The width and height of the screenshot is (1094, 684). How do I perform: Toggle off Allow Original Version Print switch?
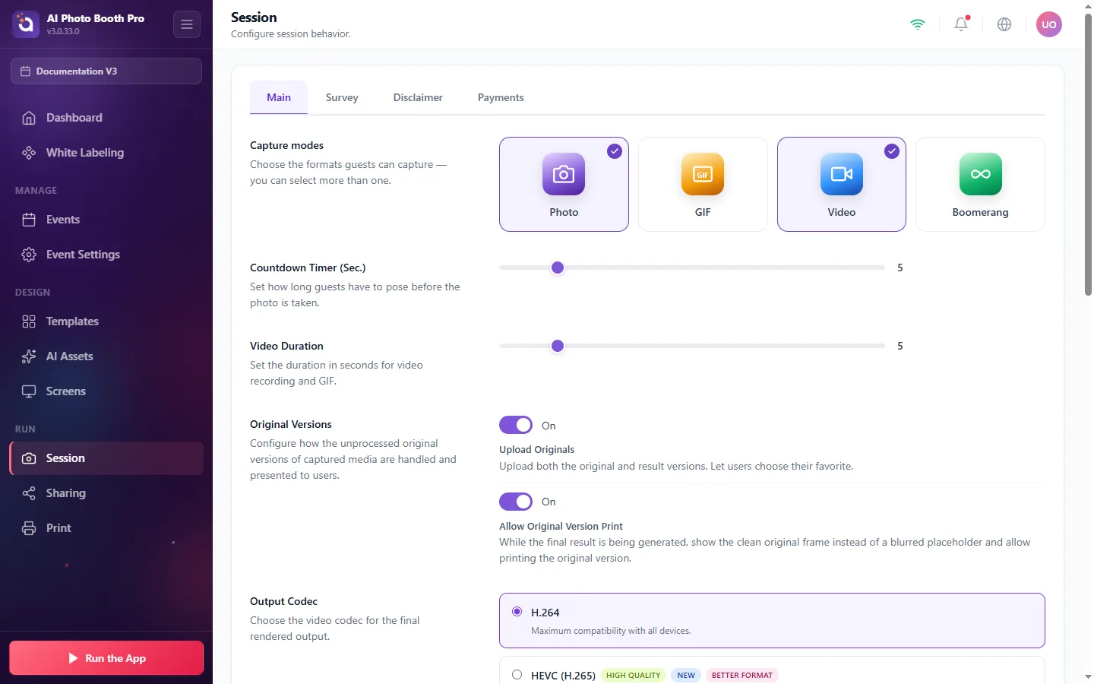(516, 502)
